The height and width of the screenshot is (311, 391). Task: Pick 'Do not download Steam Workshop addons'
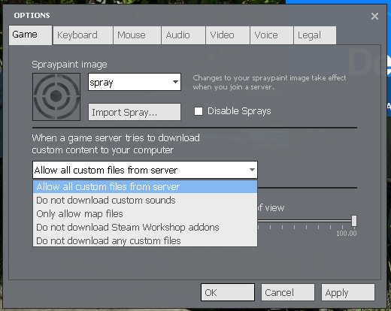(145, 228)
